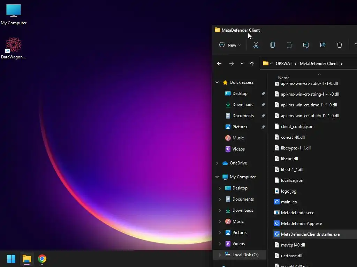Expand Desktop under My Computer
This screenshot has width=357, height=267.
pyautogui.click(x=220, y=188)
